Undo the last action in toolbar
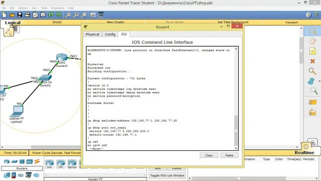The height and width of the screenshot is (181, 321). click(51, 15)
